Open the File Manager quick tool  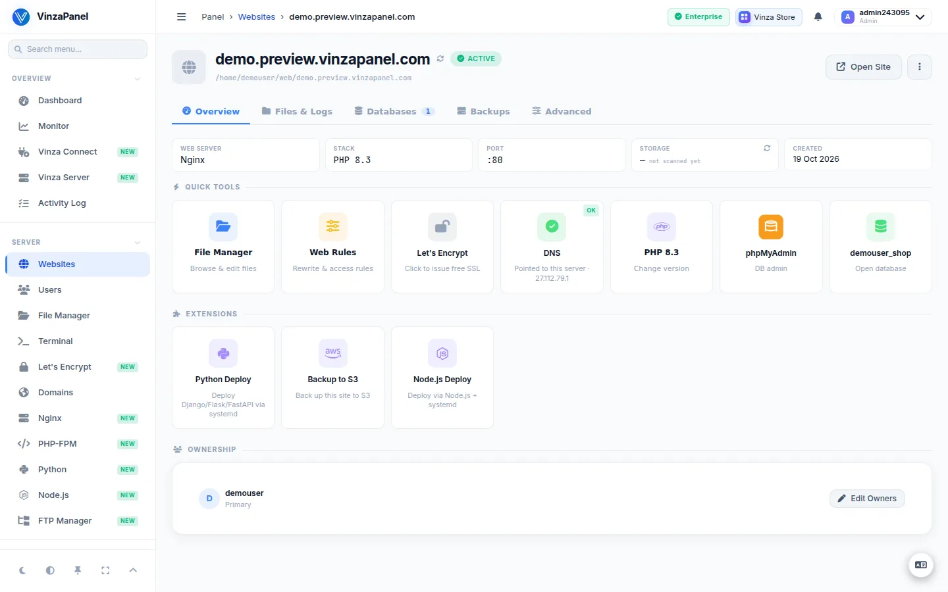[223, 247]
